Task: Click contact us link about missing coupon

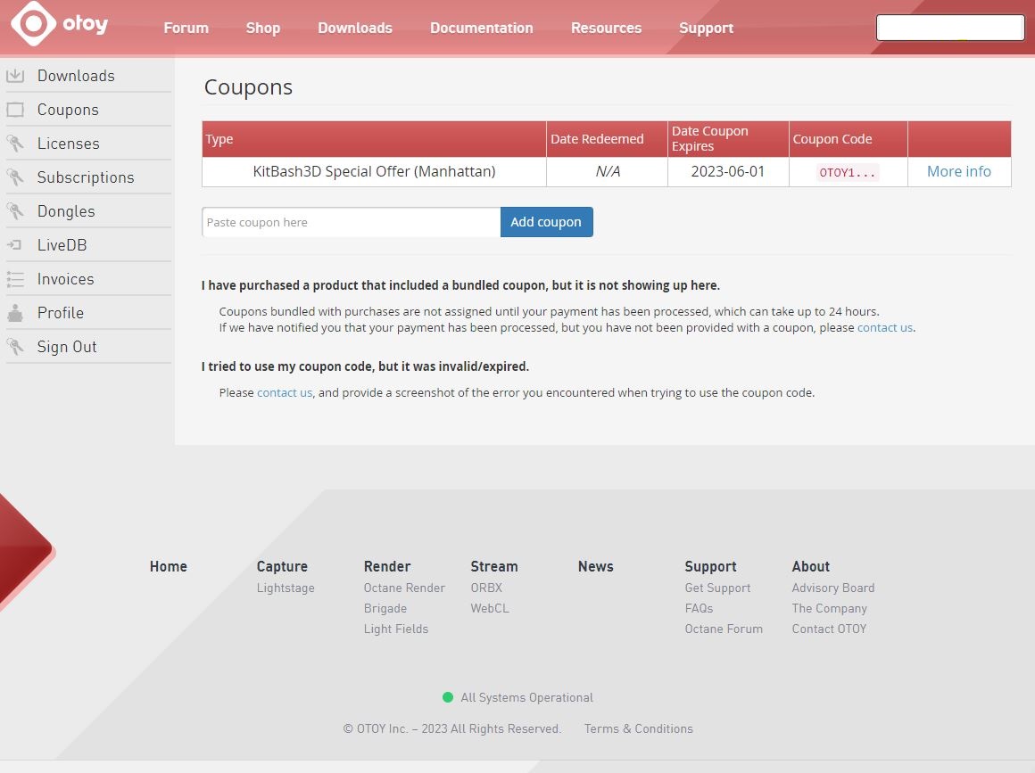Action: click(884, 328)
